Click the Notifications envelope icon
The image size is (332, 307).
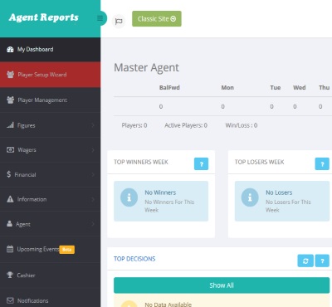click(x=10, y=300)
